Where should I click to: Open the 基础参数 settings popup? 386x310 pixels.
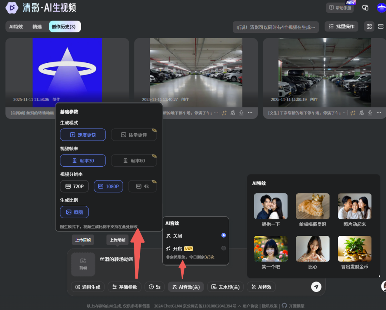(x=125, y=287)
